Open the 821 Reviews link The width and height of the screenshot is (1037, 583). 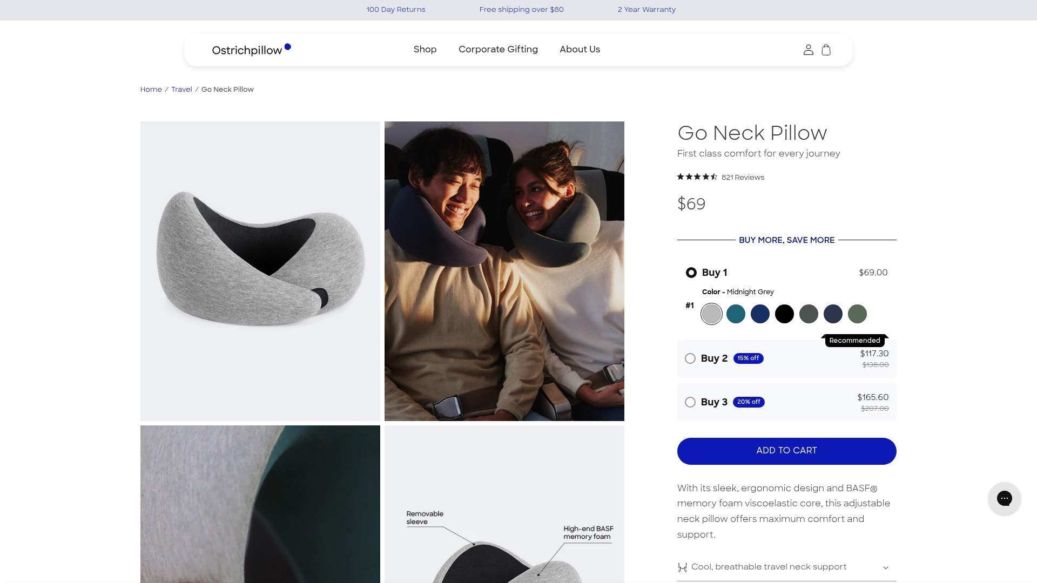click(743, 177)
